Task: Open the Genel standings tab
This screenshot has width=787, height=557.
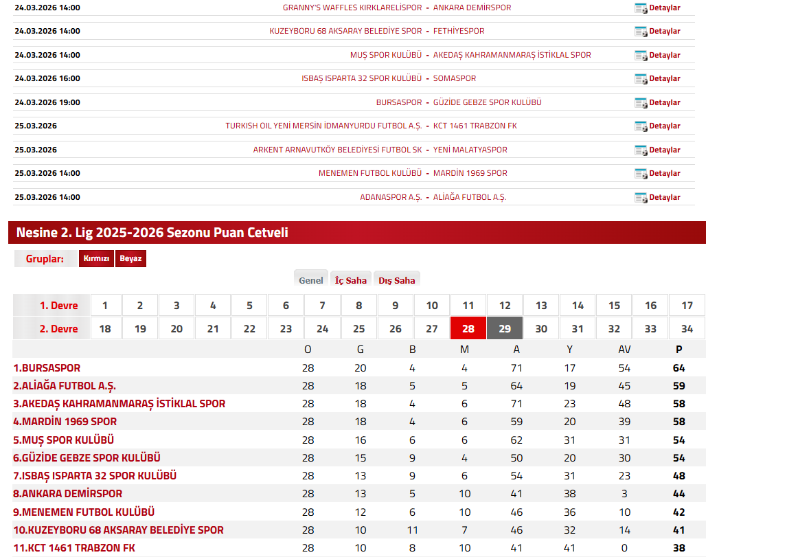Action: tap(311, 280)
